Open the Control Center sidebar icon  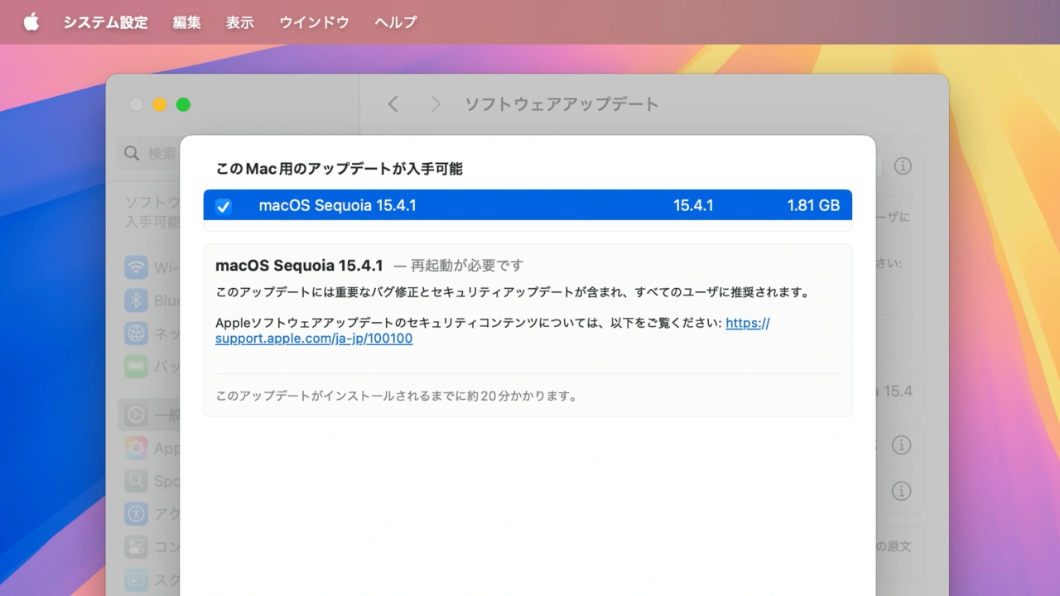point(136,546)
